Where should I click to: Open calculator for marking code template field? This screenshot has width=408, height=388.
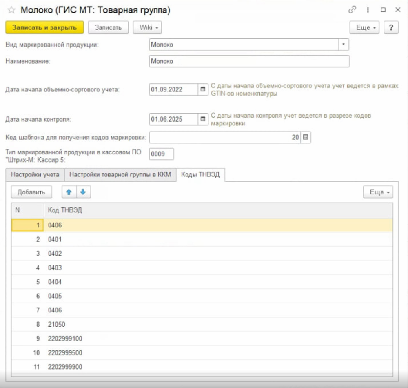tap(306, 138)
